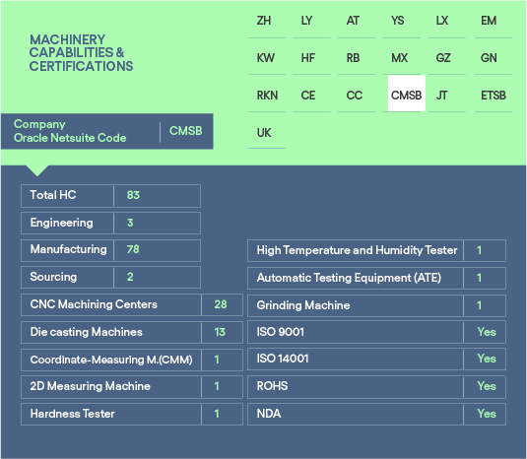Screen dimensions: 527x459
Task: Select the RB tab
Action: pos(357,58)
